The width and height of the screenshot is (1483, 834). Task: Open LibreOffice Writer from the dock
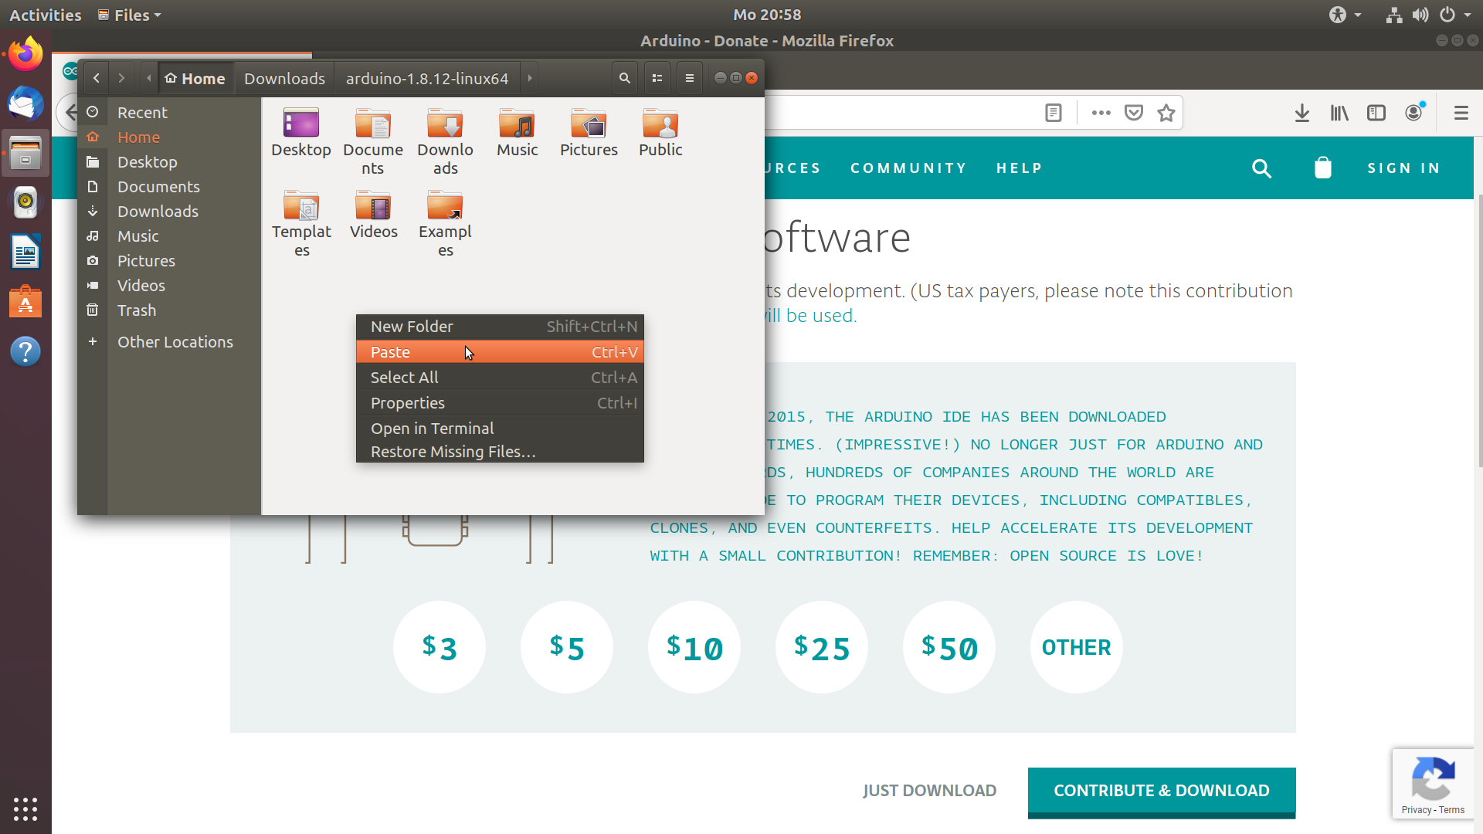click(x=25, y=252)
